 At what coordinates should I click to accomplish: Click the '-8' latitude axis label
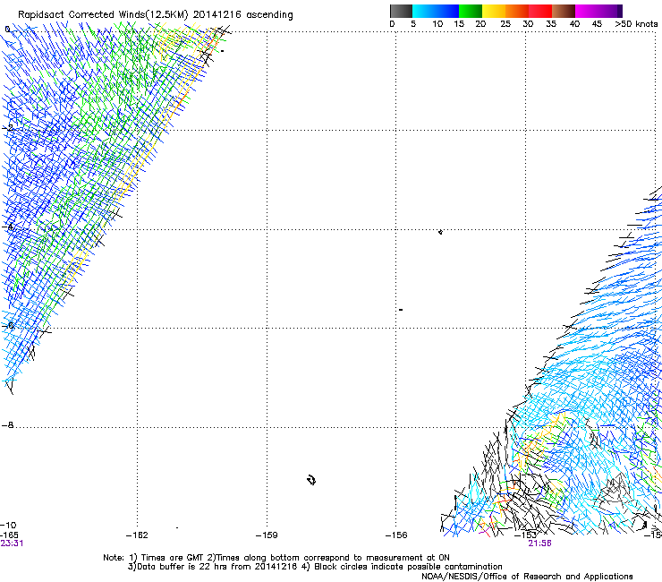click(x=7, y=424)
